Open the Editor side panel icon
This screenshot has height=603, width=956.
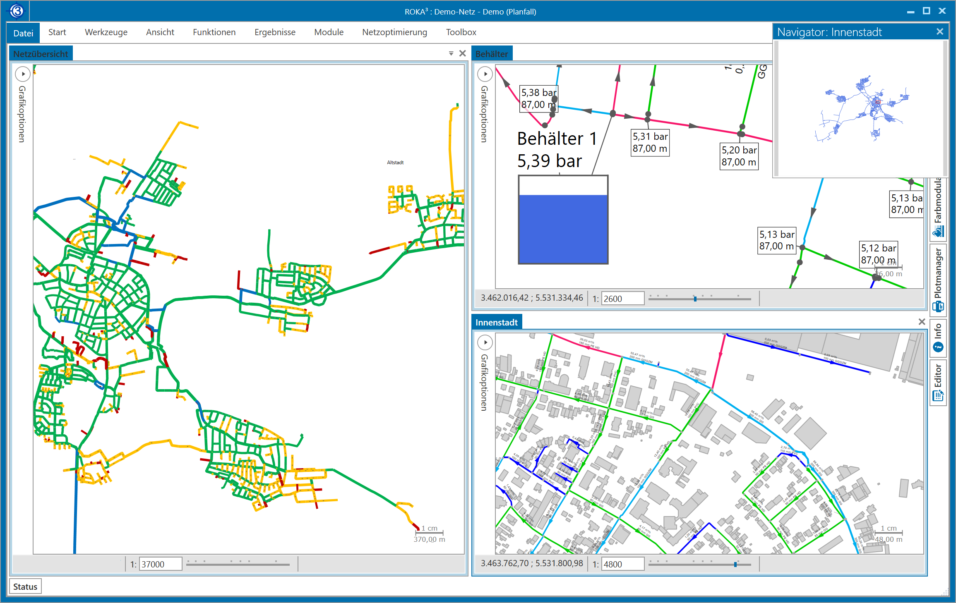coord(938,396)
